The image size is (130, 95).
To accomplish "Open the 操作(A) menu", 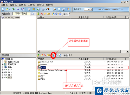I will pos(14,5).
